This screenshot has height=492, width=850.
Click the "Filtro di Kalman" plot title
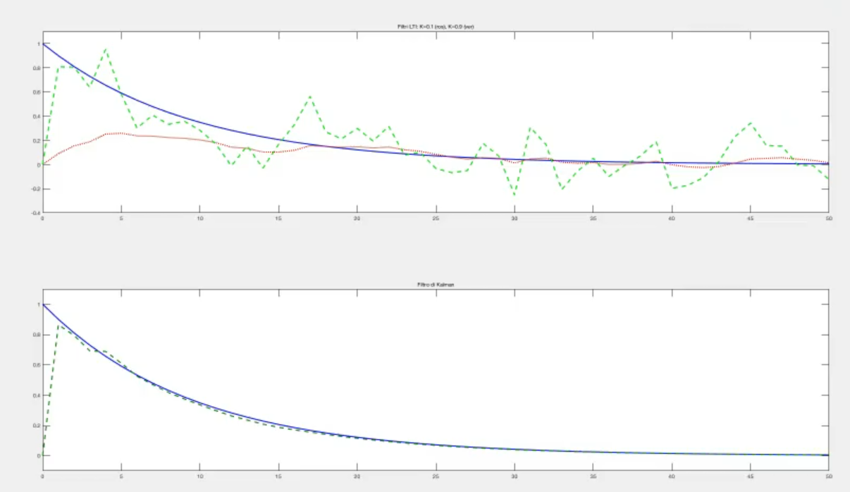pos(435,284)
